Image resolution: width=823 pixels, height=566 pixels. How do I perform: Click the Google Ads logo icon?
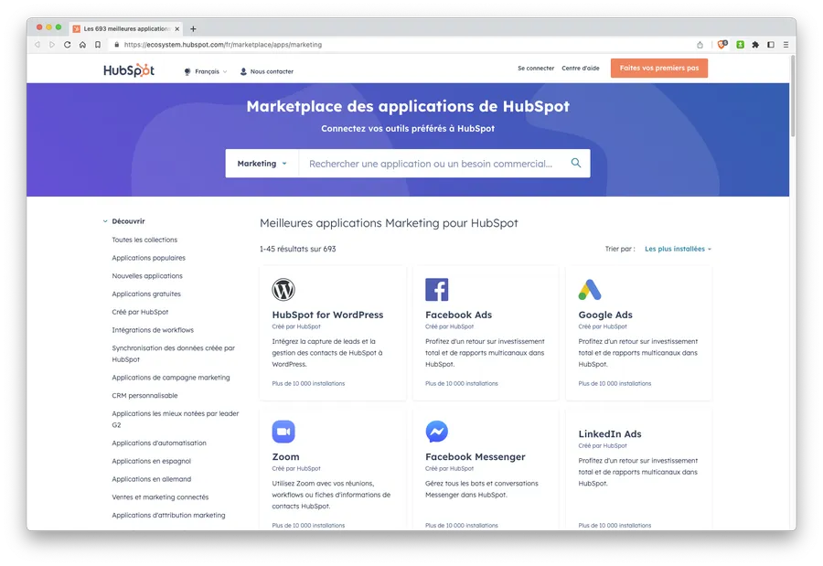pos(590,290)
